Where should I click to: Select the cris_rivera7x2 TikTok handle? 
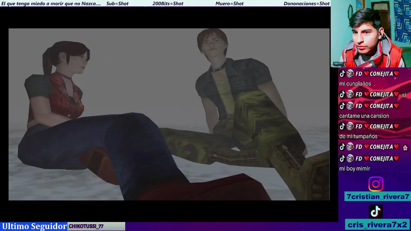(x=378, y=225)
